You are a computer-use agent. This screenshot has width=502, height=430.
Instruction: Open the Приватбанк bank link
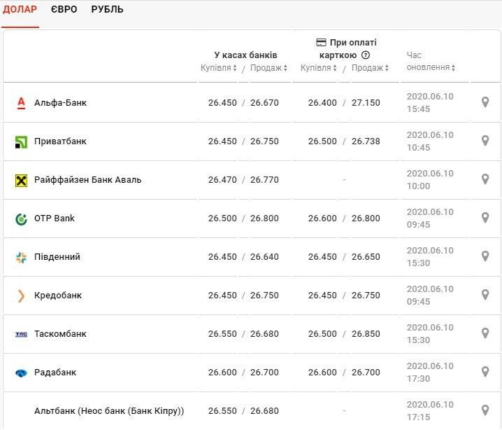[60, 141]
